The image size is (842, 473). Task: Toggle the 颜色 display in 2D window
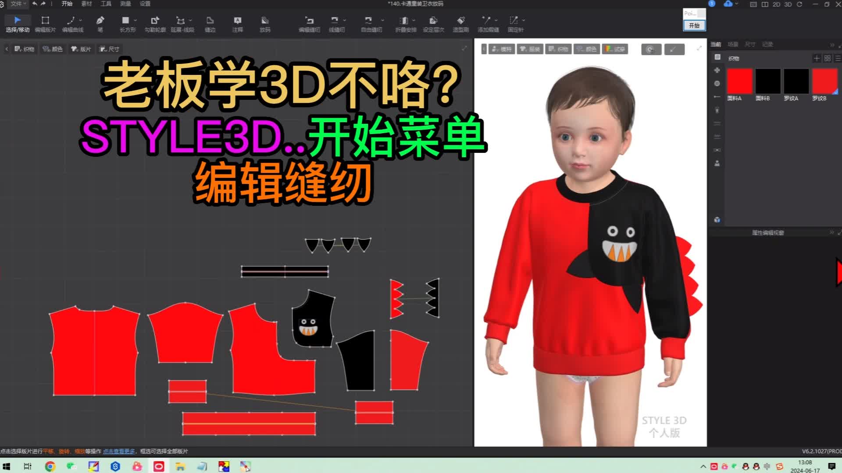pos(53,49)
